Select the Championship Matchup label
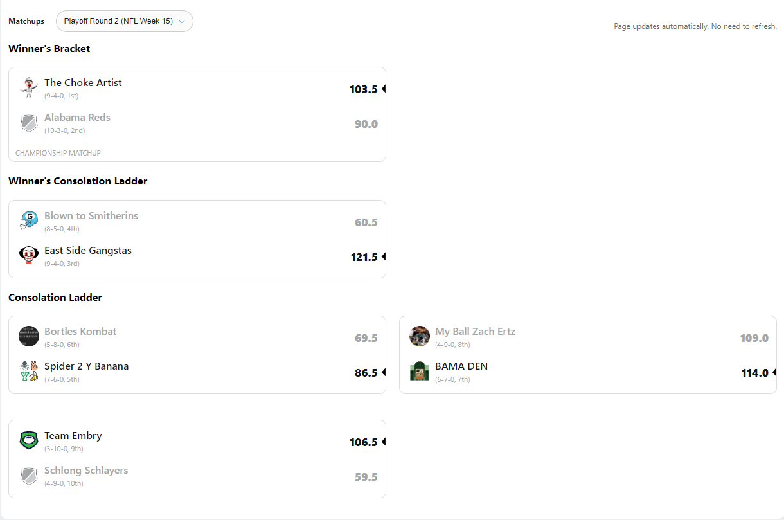Screen dimensions: 784x520 (x=58, y=153)
